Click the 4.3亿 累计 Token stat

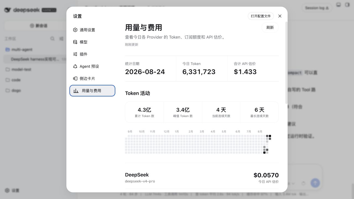click(144, 112)
